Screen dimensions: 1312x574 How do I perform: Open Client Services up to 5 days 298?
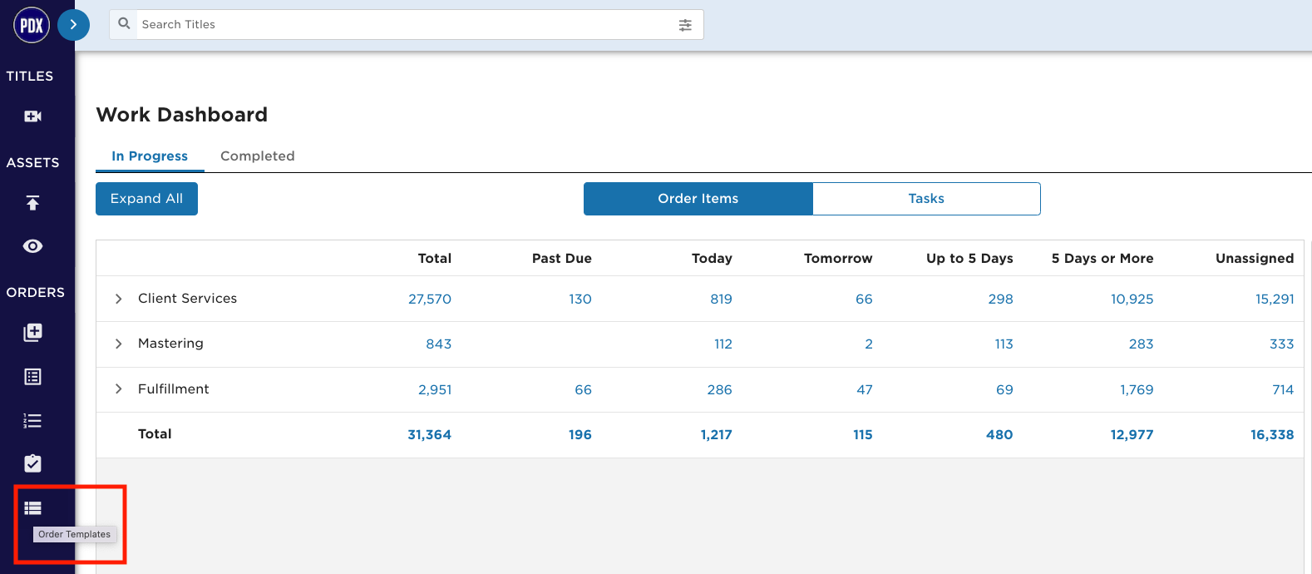click(x=1001, y=299)
